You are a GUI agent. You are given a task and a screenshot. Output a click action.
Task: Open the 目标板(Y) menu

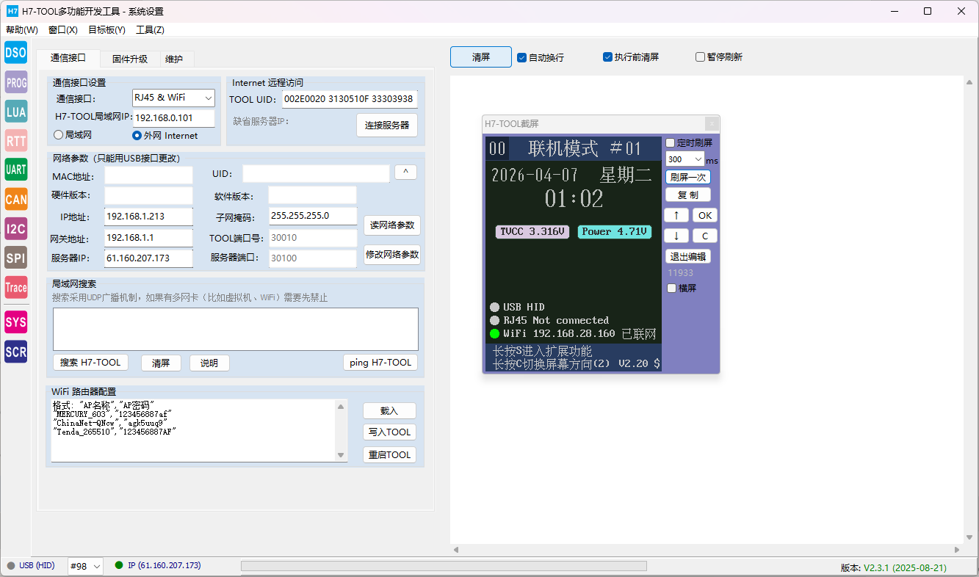tap(106, 30)
